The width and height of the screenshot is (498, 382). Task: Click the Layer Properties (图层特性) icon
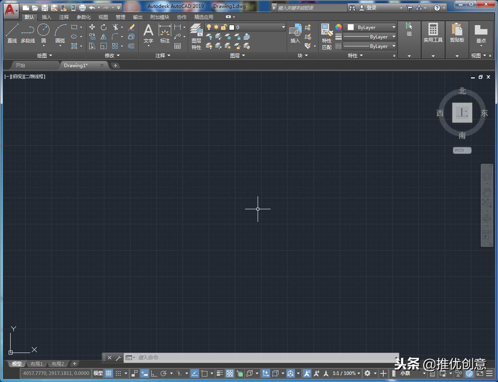tap(195, 33)
